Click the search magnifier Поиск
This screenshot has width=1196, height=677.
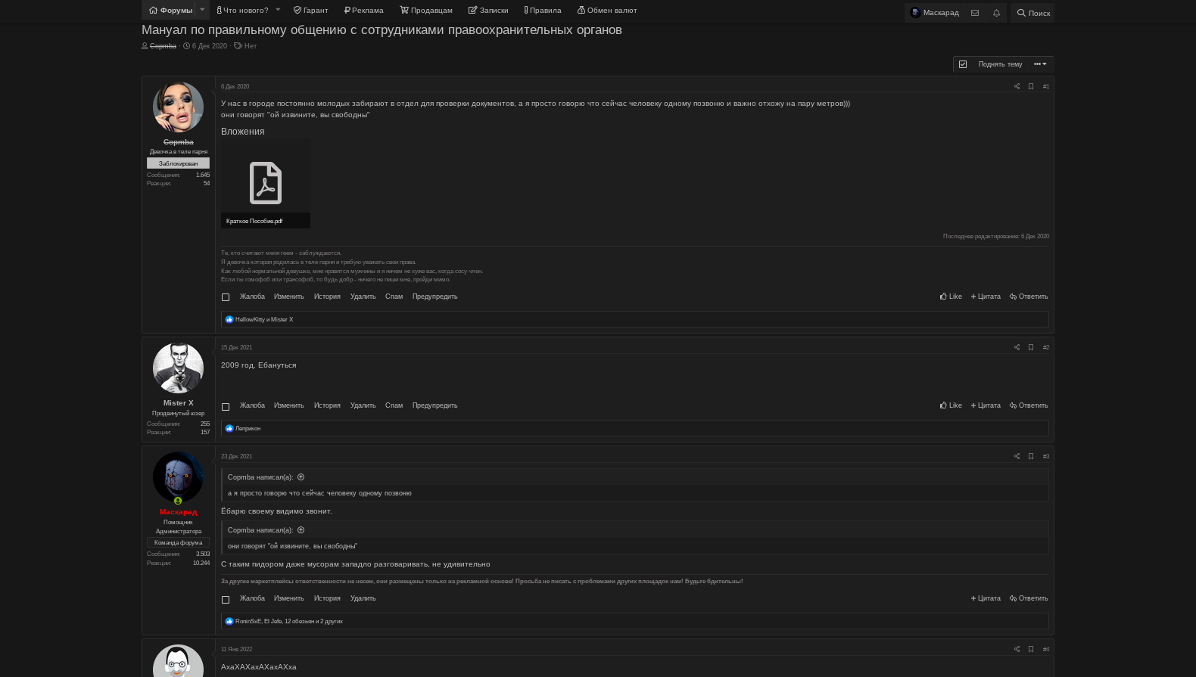(1032, 13)
